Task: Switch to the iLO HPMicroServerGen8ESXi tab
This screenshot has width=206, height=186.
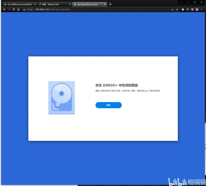Action: [20, 4]
